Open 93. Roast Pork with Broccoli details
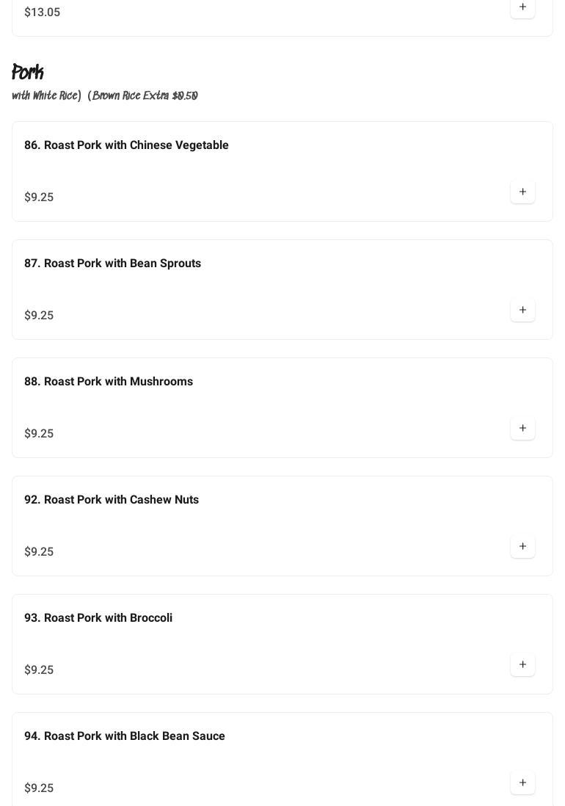The height and width of the screenshot is (806, 565). [x=98, y=618]
